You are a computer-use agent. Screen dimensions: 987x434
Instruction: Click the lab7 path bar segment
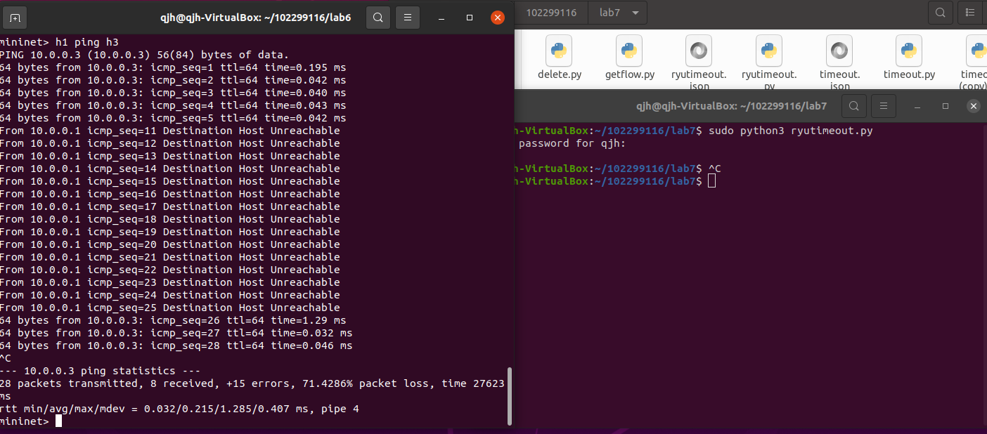[609, 13]
